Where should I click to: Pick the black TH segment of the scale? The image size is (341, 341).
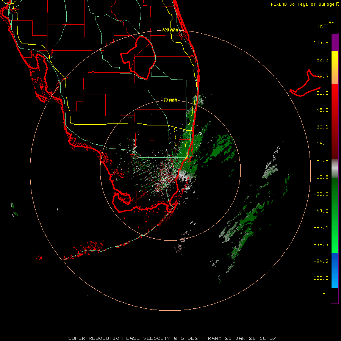pyautogui.click(x=335, y=295)
